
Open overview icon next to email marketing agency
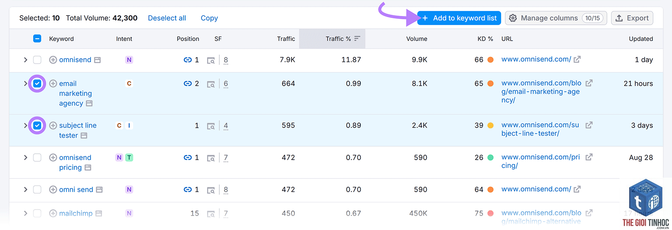click(89, 103)
